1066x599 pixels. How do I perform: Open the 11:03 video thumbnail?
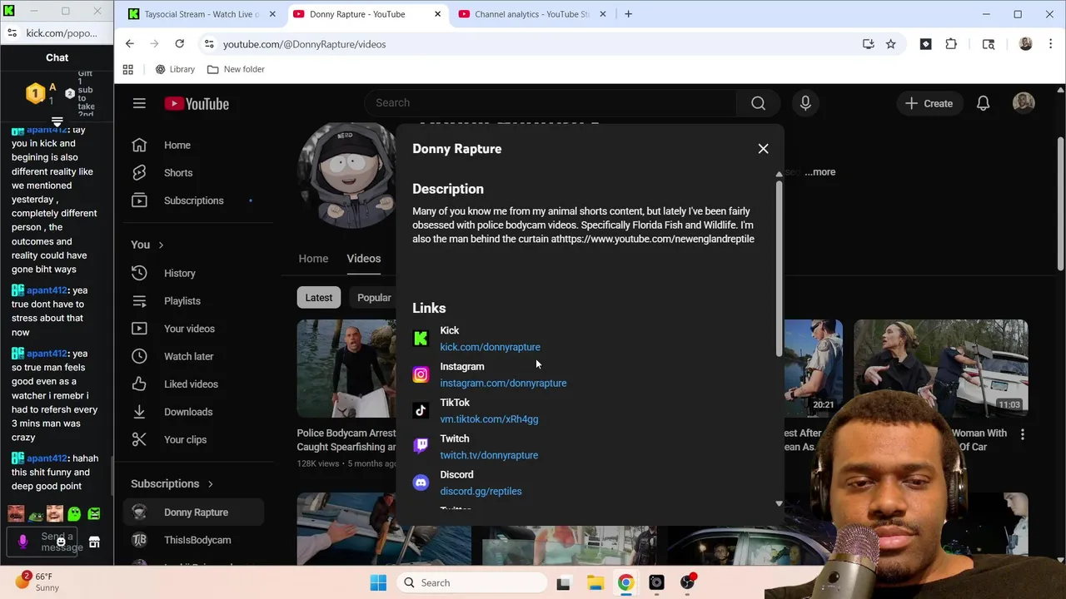point(940,369)
